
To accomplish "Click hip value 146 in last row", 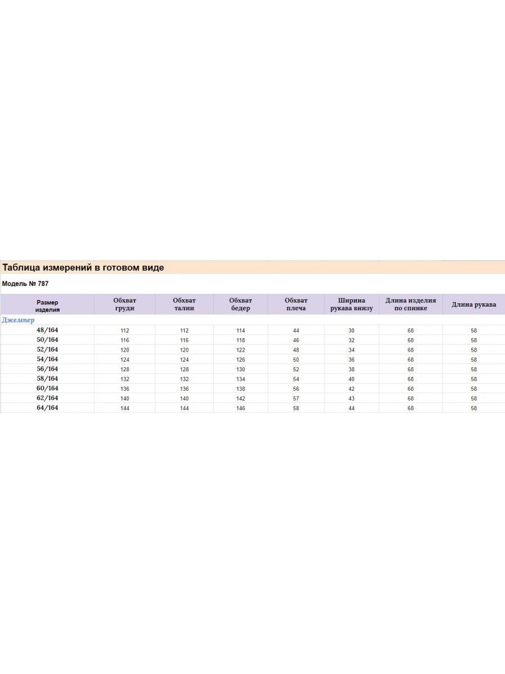I will (241, 408).
